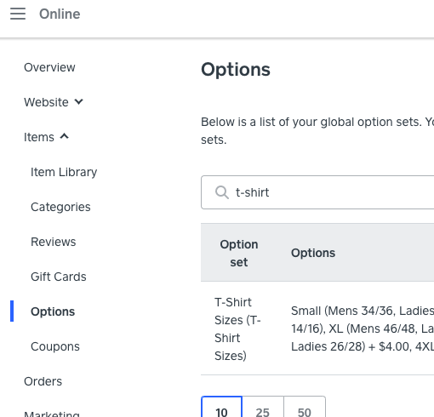Open Categories in sidebar
This screenshot has height=417, width=434.
(60, 207)
